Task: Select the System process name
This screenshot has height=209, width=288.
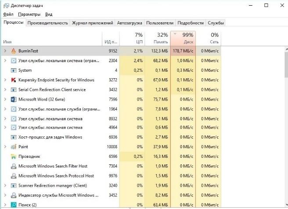Action: 25,70
